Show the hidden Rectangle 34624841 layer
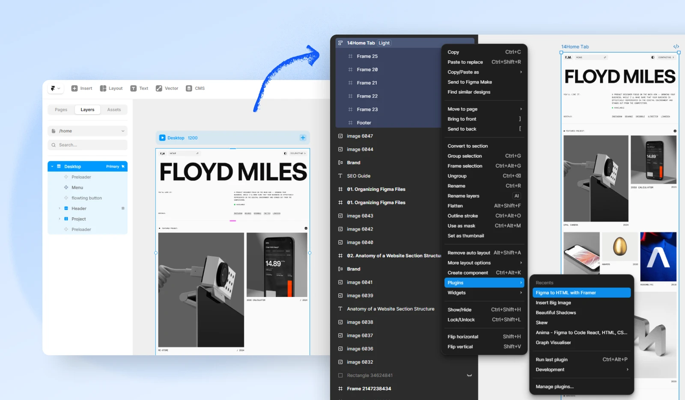Screen dimensions: 685x400 (469, 375)
